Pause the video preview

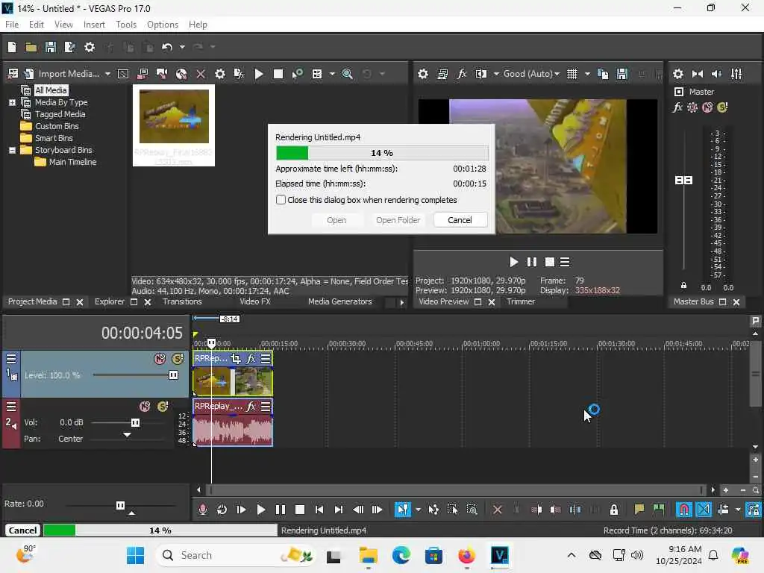[531, 262]
